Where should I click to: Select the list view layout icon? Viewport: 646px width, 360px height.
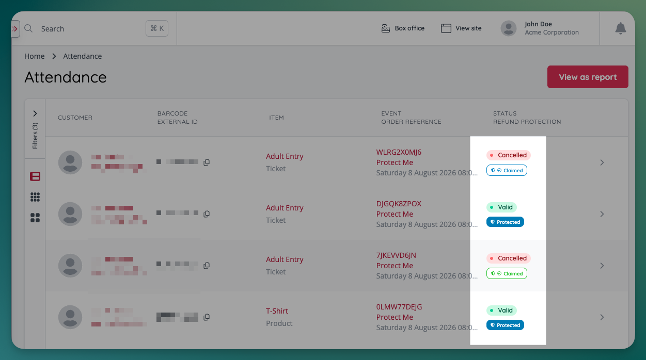coord(35,176)
